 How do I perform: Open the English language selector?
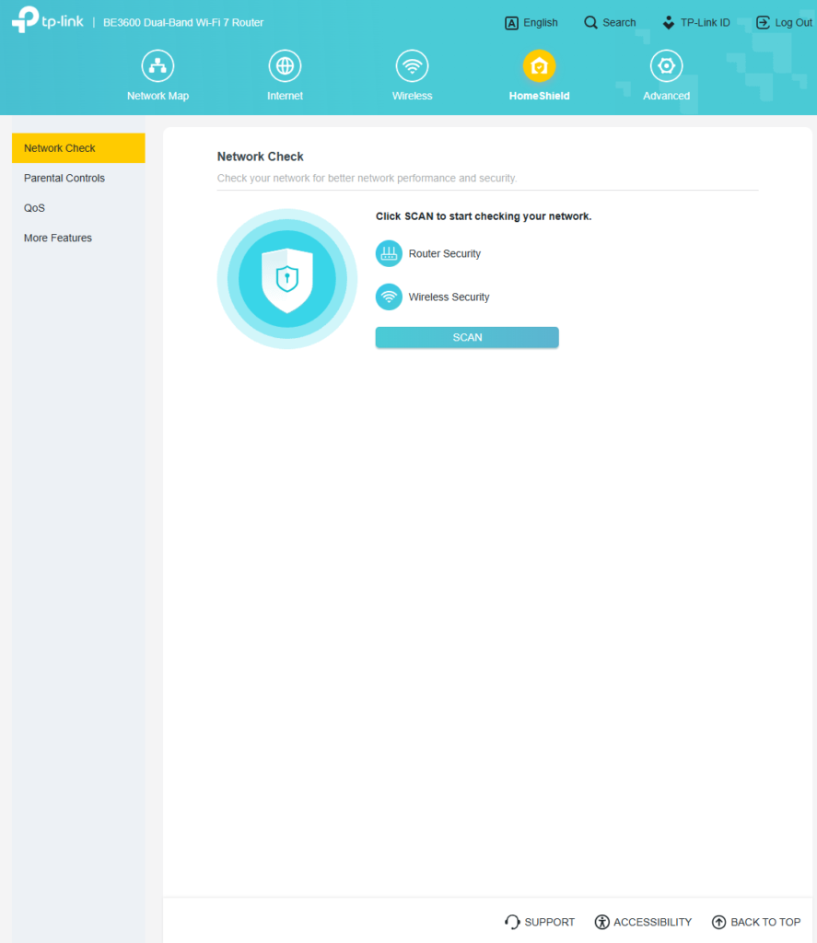[511, 22]
